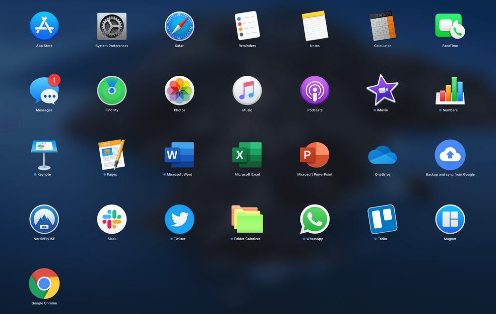The height and width of the screenshot is (314, 496).
Task: Open the Numbers bar chart icon
Action: (x=450, y=90)
